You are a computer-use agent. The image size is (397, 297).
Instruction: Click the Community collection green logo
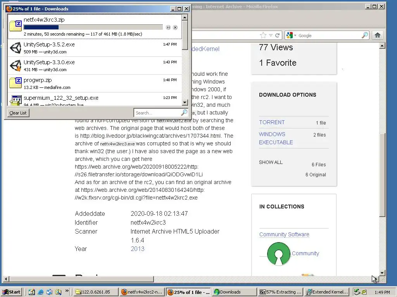(x=278, y=254)
